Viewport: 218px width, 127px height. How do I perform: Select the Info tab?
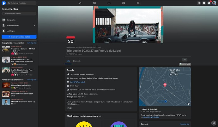[68, 61]
